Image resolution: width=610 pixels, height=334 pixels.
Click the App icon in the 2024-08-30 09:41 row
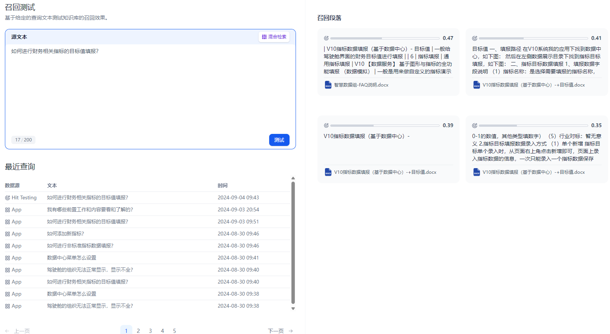tap(8, 258)
